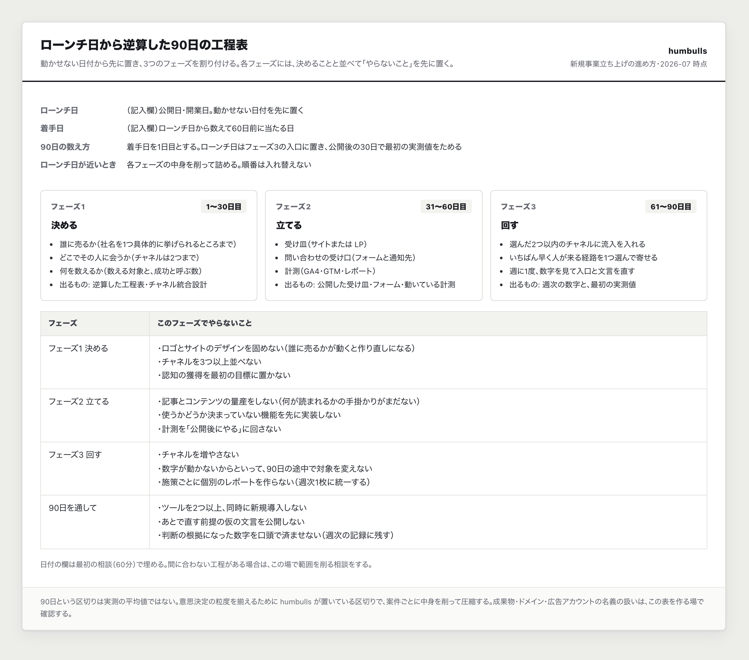749x660 pixels.
Task: Click the ローンチ日が近いとき label
Action: coord(78,165)
